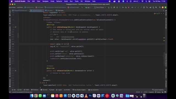
Task: Click the yellow warning stripe marker
Action: 164,38
